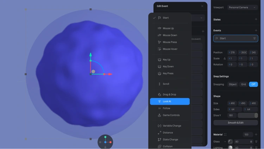
Task: Click the Sides Y 64 field
Action: [x=251, y=109]
